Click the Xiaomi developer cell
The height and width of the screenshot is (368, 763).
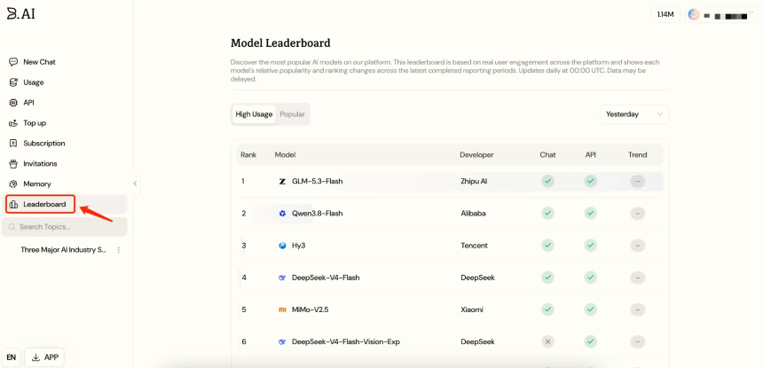click(472, 309)
